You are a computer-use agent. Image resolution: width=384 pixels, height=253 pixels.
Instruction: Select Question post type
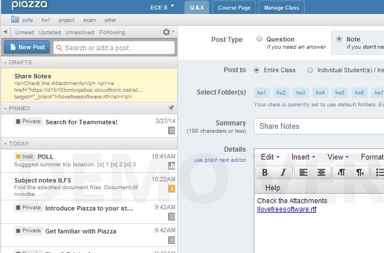[259, 39]
